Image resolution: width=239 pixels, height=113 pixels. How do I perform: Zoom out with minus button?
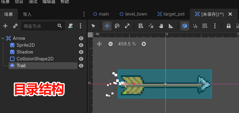pos(111,44)
